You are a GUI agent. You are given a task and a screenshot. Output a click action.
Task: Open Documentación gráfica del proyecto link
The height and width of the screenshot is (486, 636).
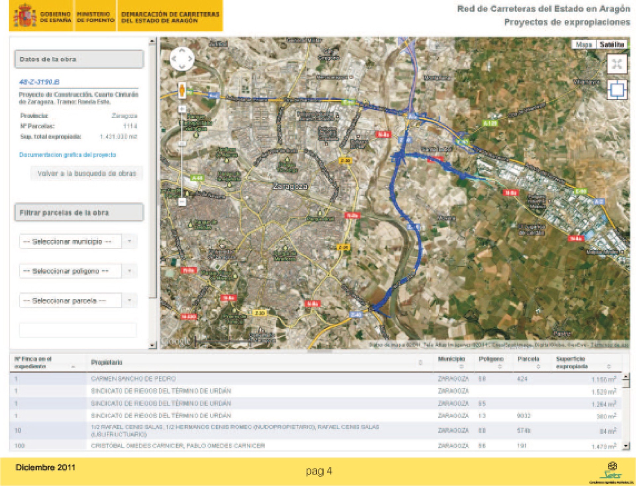[x=68, y=155]
